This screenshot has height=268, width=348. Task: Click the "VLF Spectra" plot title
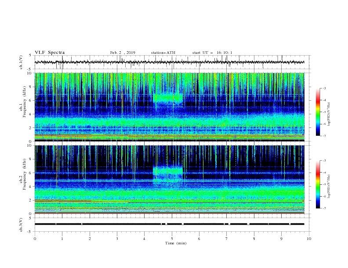[50, 53]
